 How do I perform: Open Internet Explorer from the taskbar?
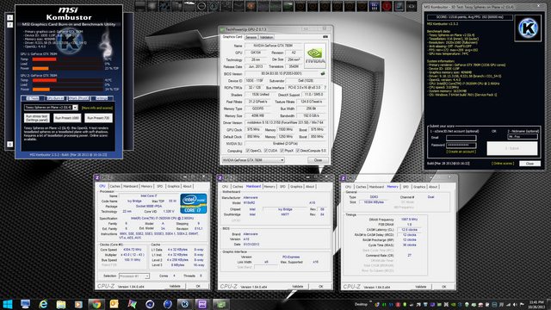tap(43, 304)
